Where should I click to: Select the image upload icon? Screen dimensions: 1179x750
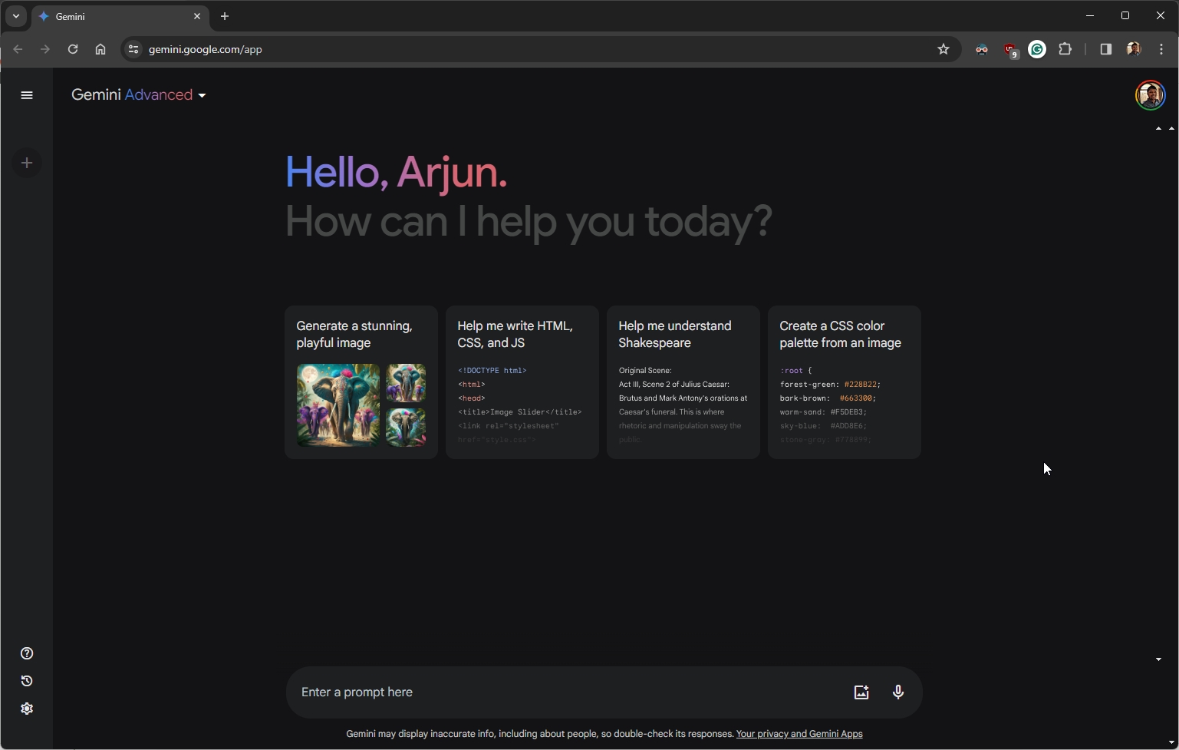click(x=861, y=692)
